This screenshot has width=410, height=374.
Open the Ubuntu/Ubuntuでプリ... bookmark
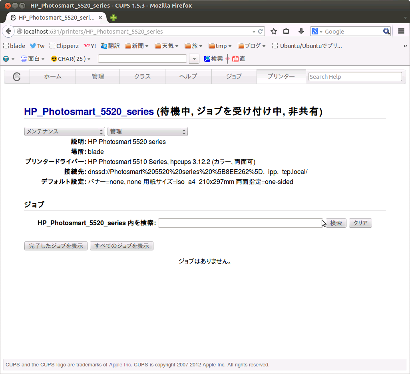coord(307,46)
